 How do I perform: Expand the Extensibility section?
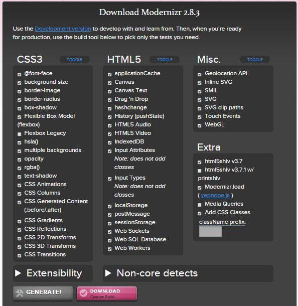(x=53, y=273)
